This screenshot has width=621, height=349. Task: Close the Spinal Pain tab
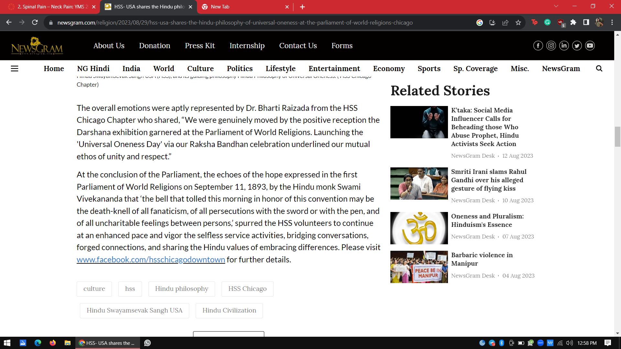(x=94, y=7)
